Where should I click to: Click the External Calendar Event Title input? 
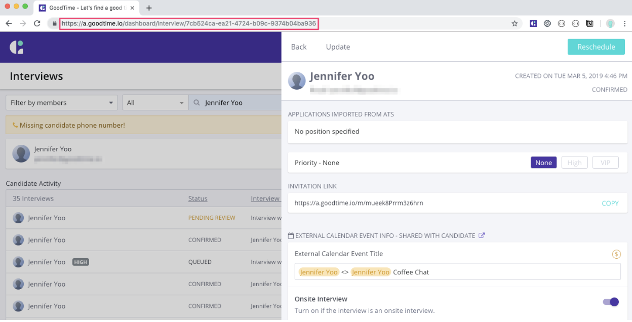pyautogui.click(x=457, y=271)
